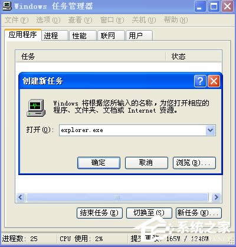
Task: Open the 查看(V) menu
Action: (80, 20)
